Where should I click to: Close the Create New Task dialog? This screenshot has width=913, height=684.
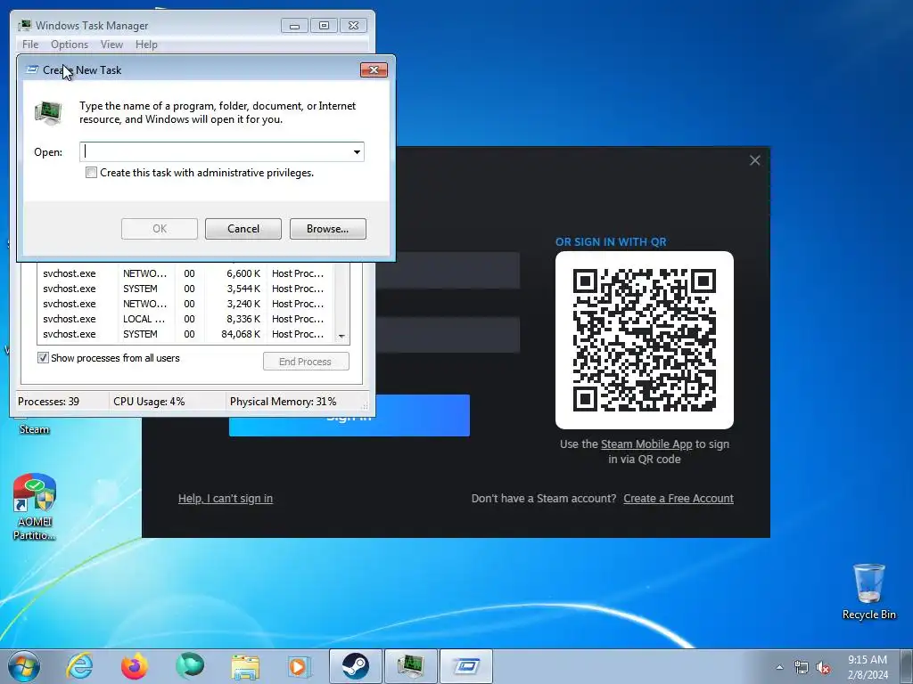[x=374, y=69]
